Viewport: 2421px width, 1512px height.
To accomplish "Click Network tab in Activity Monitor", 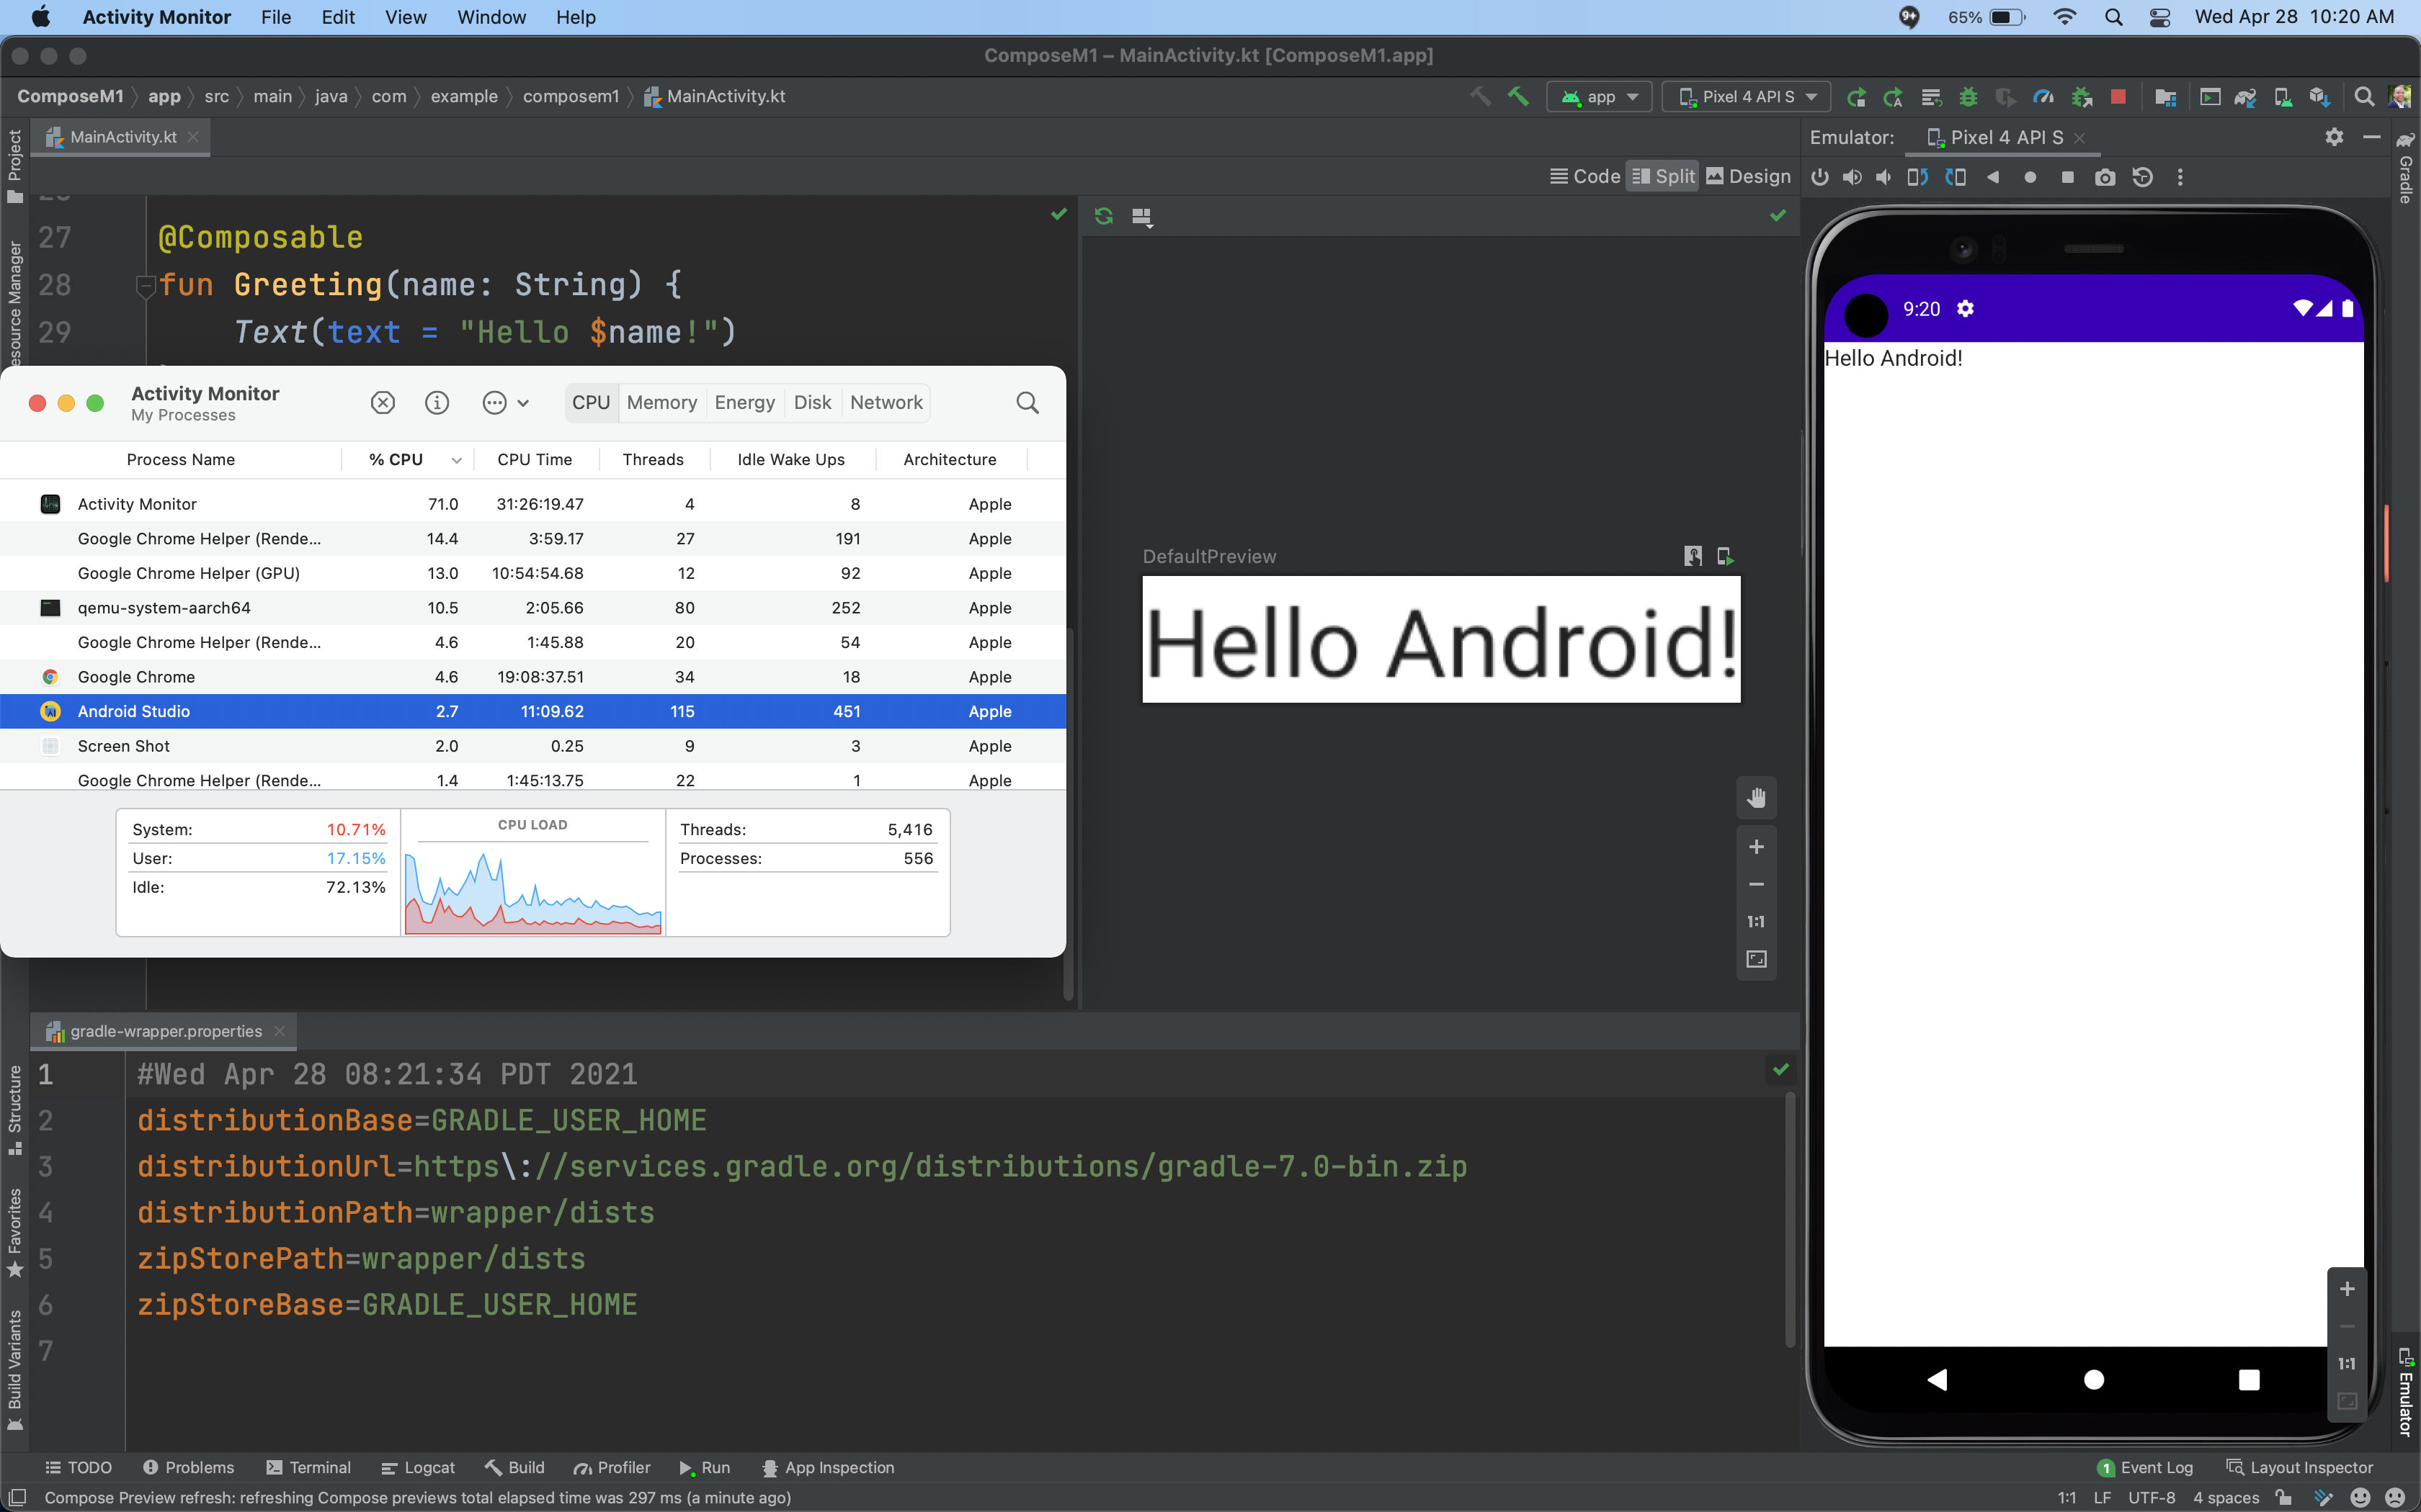I will click(x=886, y=402).
